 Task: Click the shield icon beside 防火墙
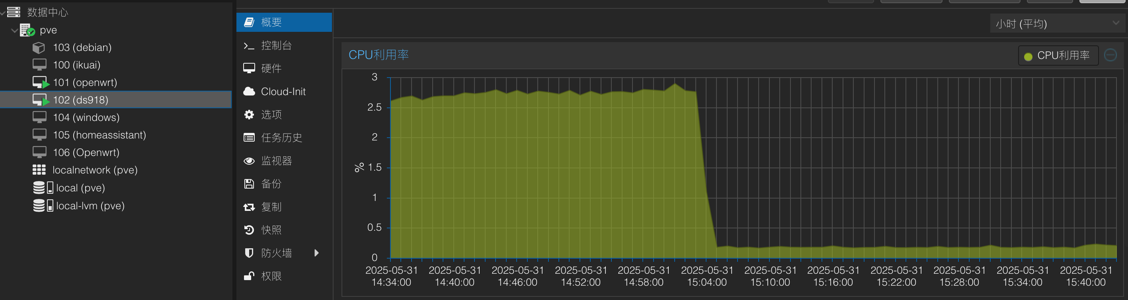tap(249, 253)
